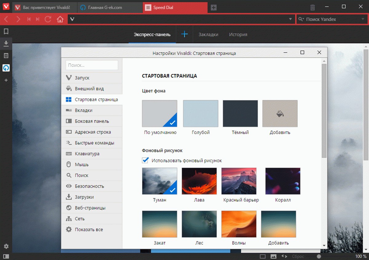Open a new tab with plus button
The width and height of the screenshot is (369, 260).
click(214, 8)
